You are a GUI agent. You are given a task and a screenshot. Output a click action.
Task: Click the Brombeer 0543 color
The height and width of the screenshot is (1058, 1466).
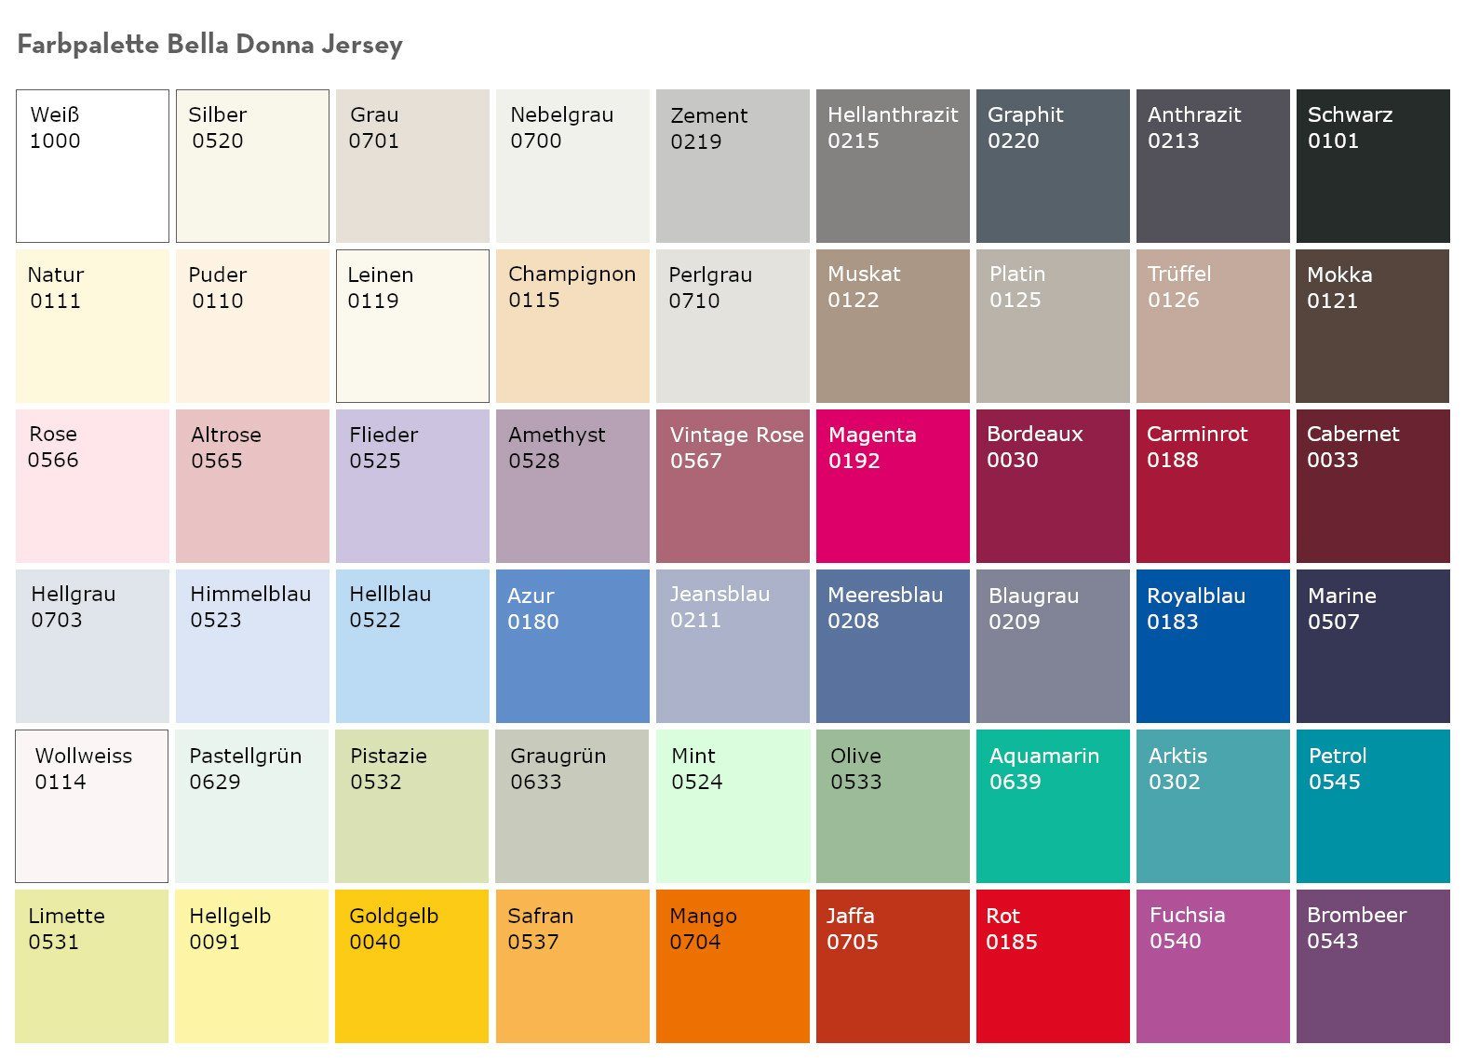pyautogui.click(x=1372, y=966)
